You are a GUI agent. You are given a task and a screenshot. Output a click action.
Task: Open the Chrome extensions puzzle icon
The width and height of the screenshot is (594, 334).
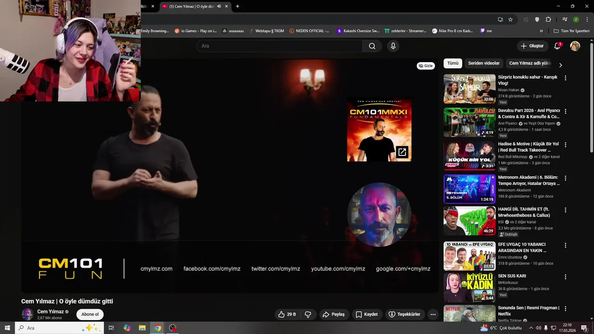tap(549, 19)
